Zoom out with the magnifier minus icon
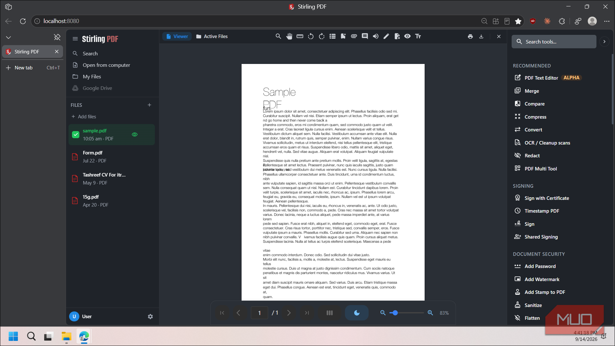615x346 pixels. pos(383,313)
